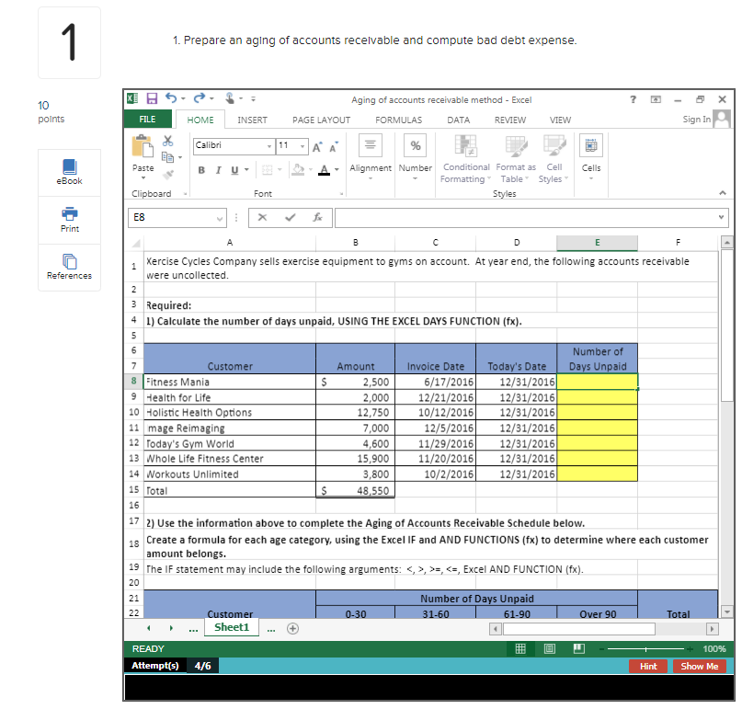Click the formula enter checkmark icon
Viewport: 742px width, 709px height.
(x=290, y=217)
